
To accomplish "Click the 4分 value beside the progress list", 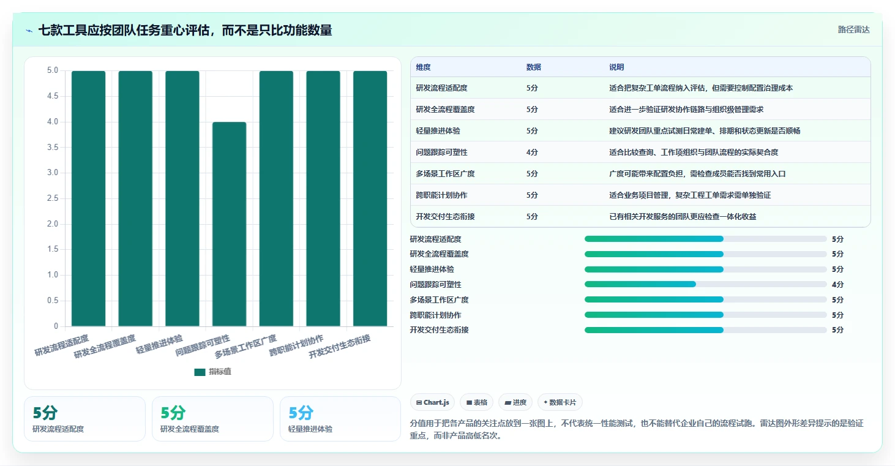I will tap(837, 285).
